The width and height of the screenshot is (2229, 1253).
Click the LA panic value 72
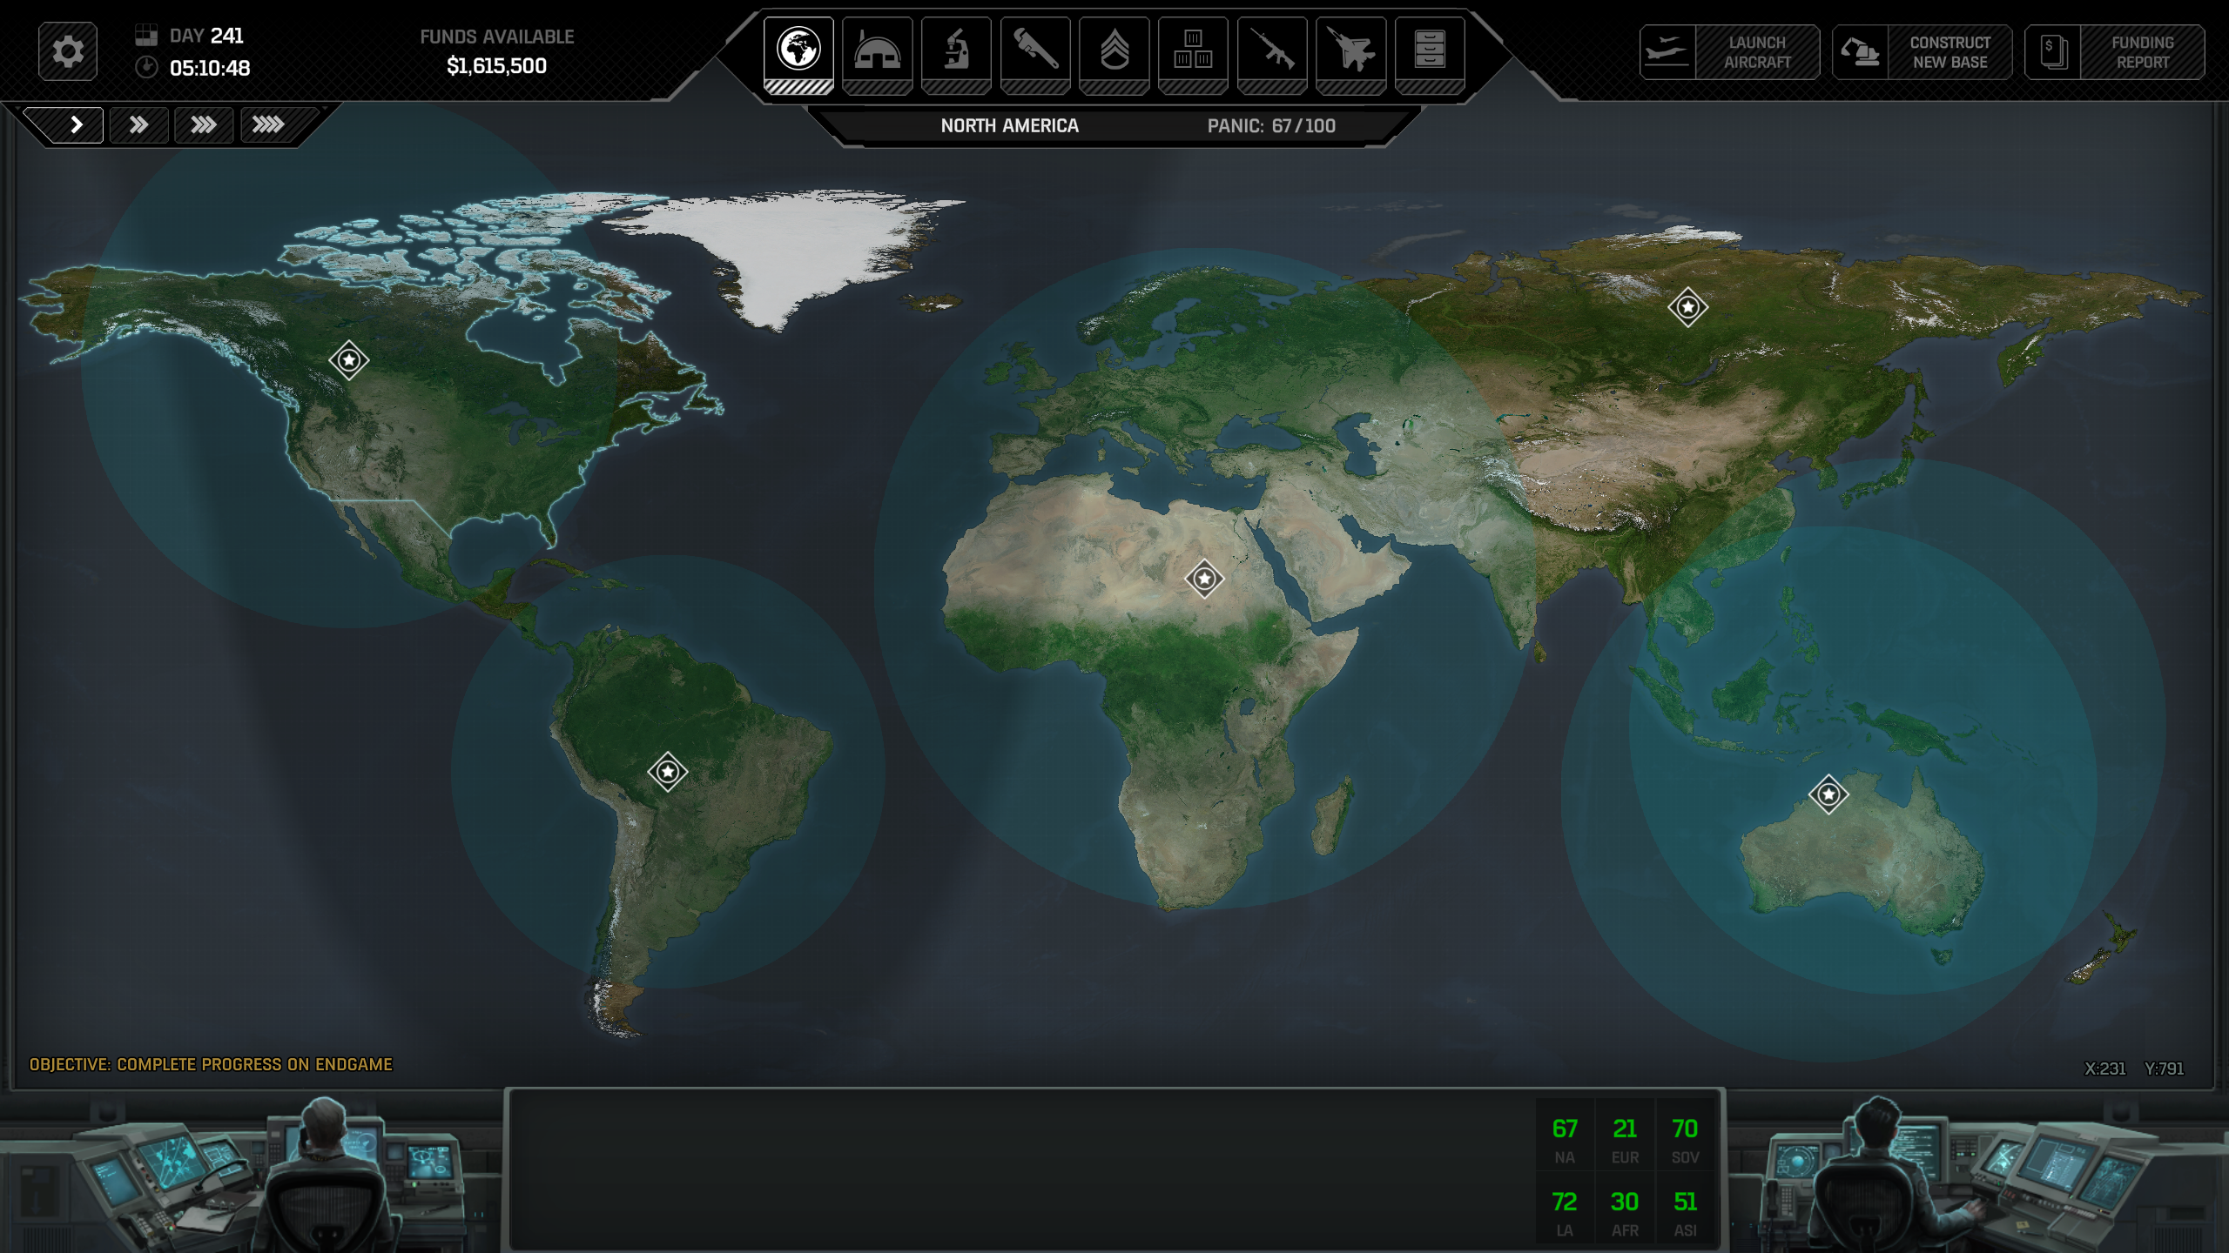click(x=1565, y=1202)
